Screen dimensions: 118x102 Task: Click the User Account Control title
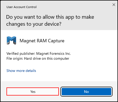coord(22,7)
